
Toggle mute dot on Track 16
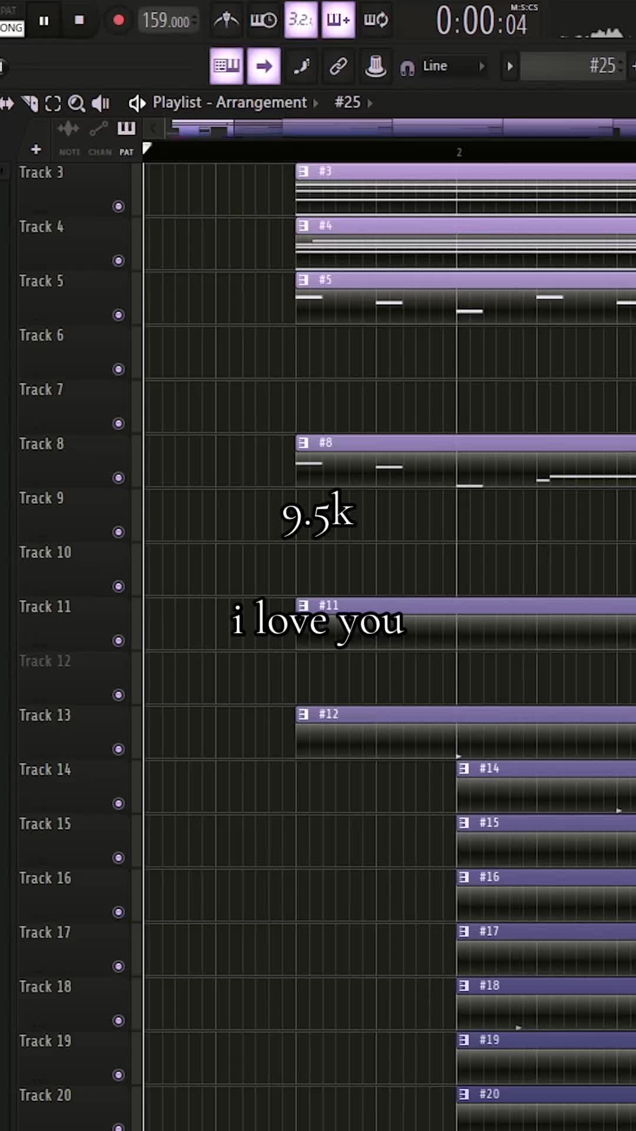[118, 912]
